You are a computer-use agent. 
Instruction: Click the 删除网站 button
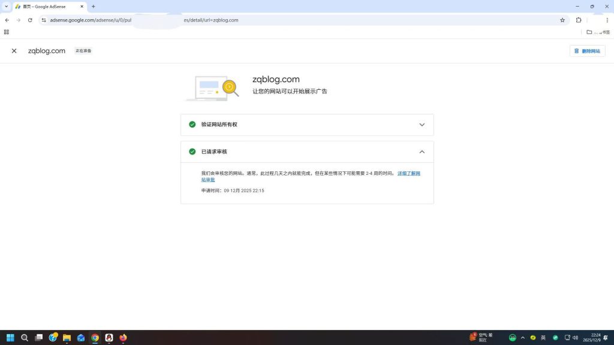point(588,51)
